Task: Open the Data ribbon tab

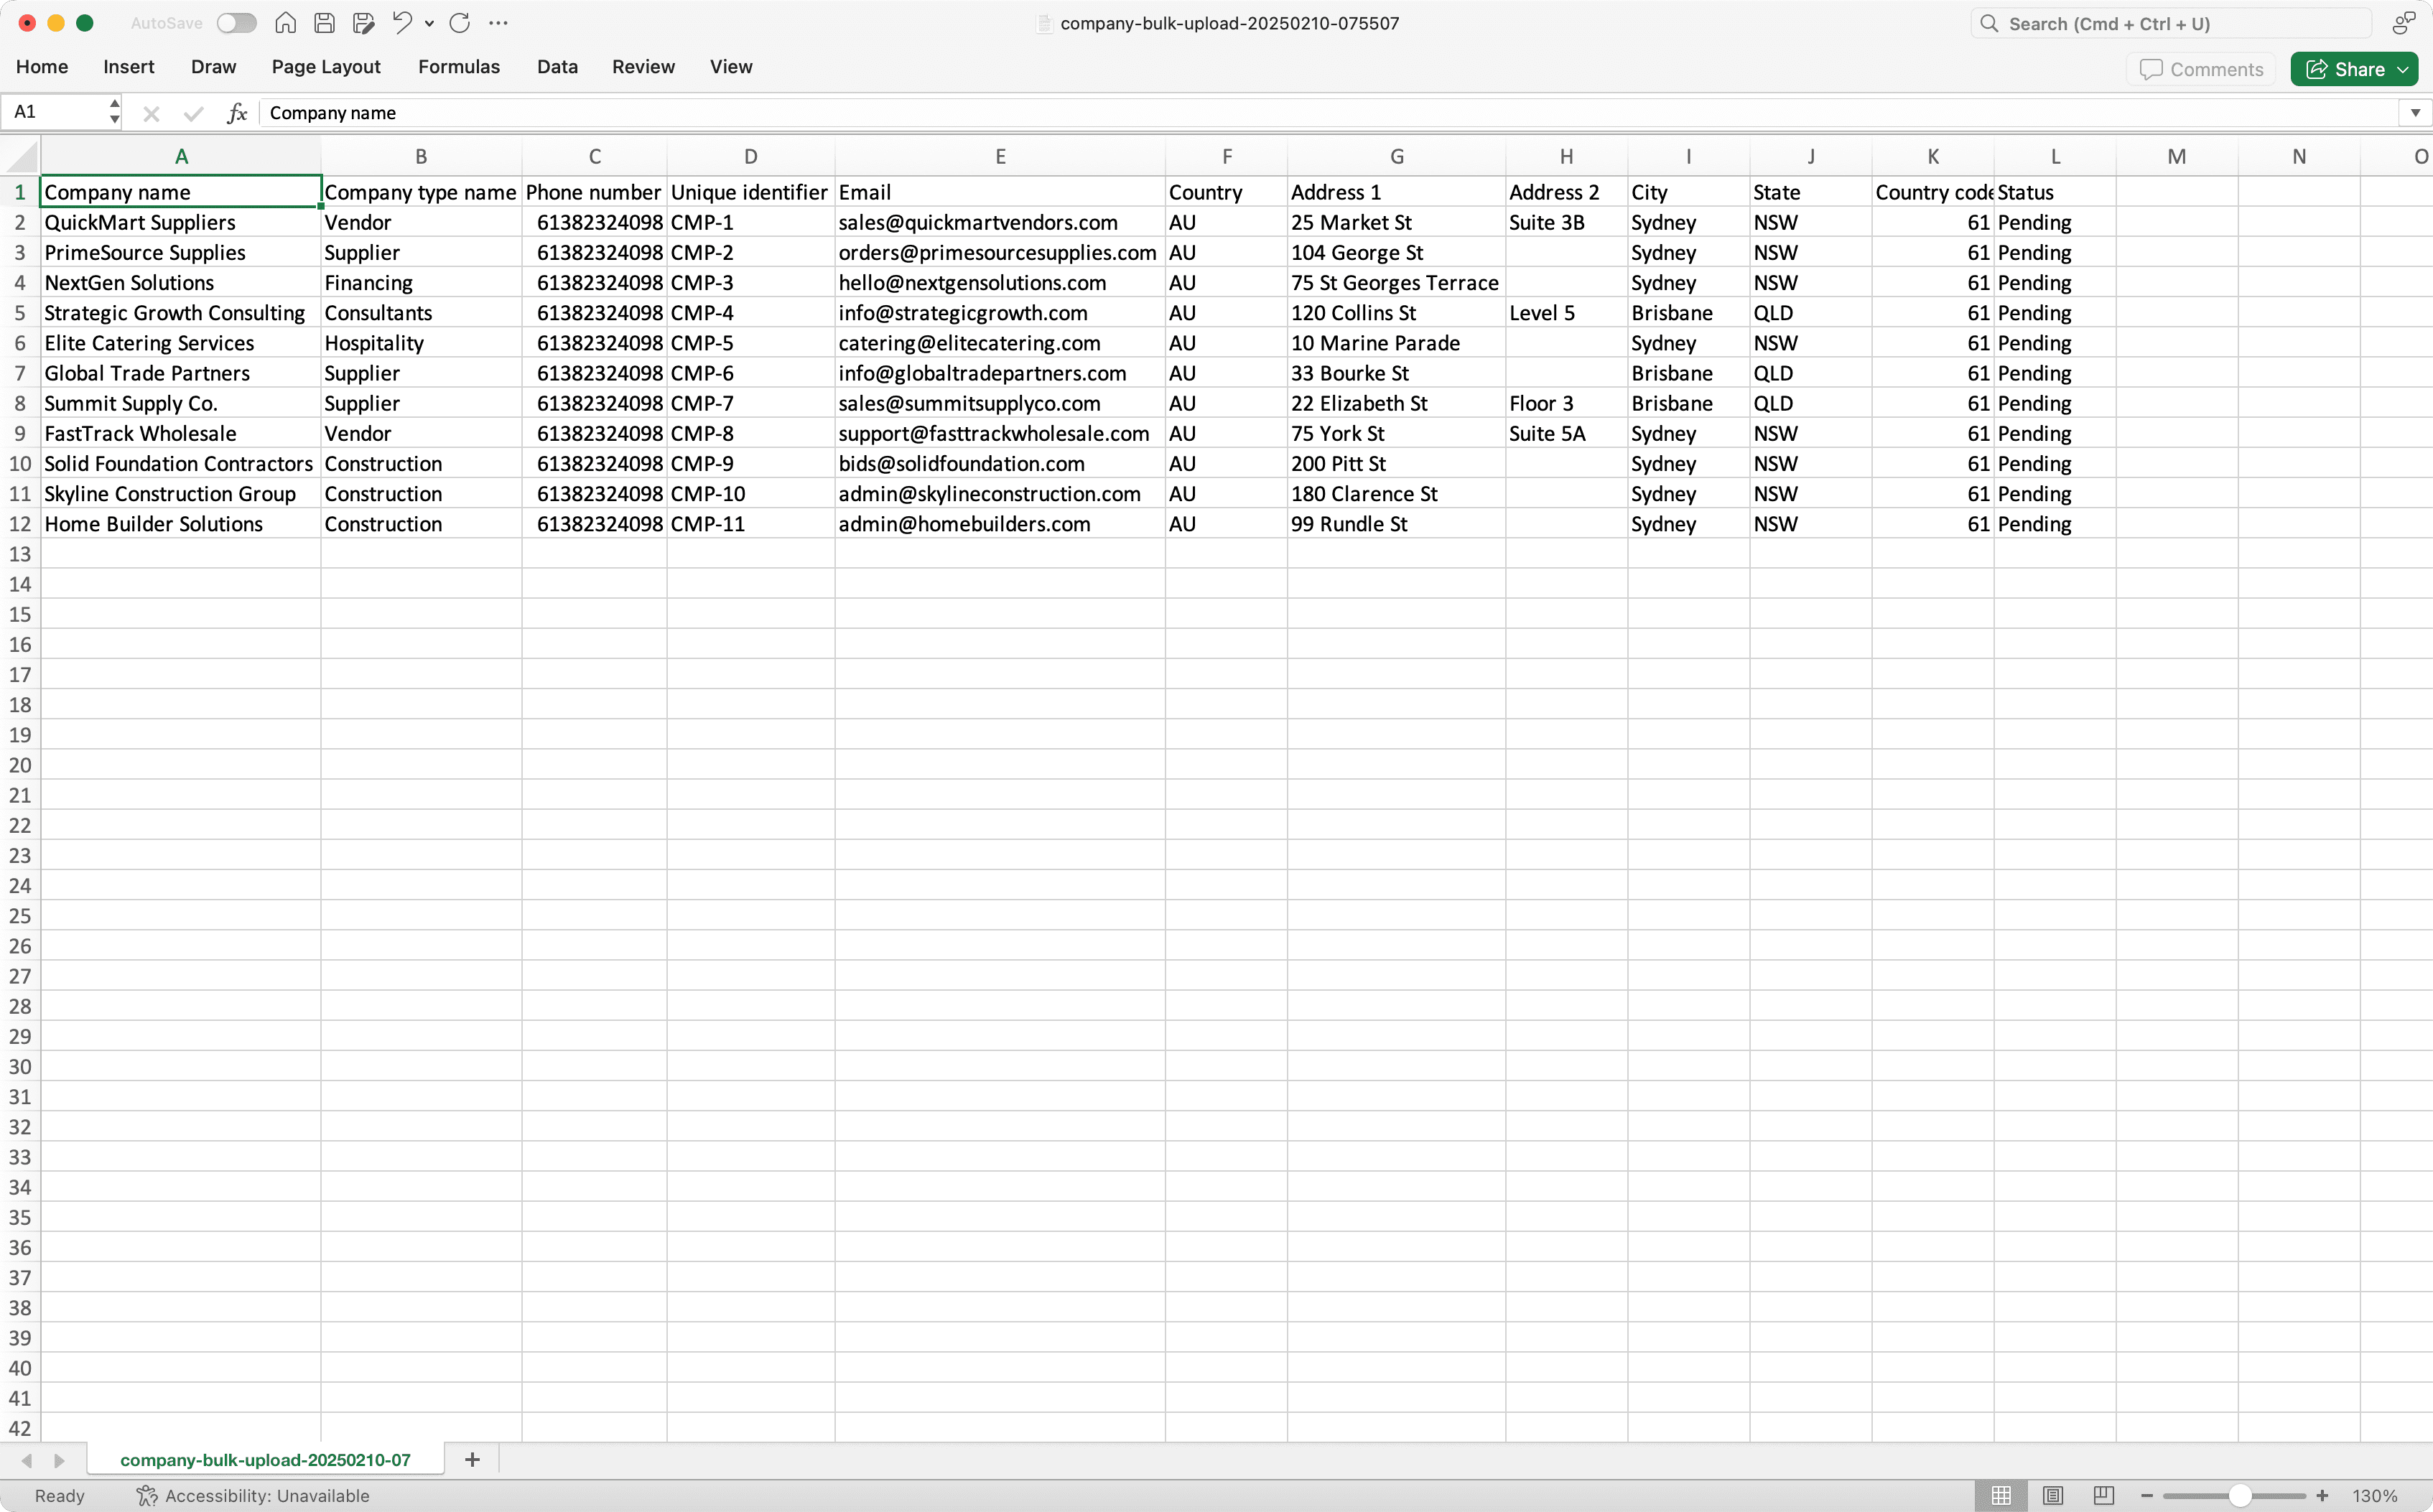Action: point(557,67)
